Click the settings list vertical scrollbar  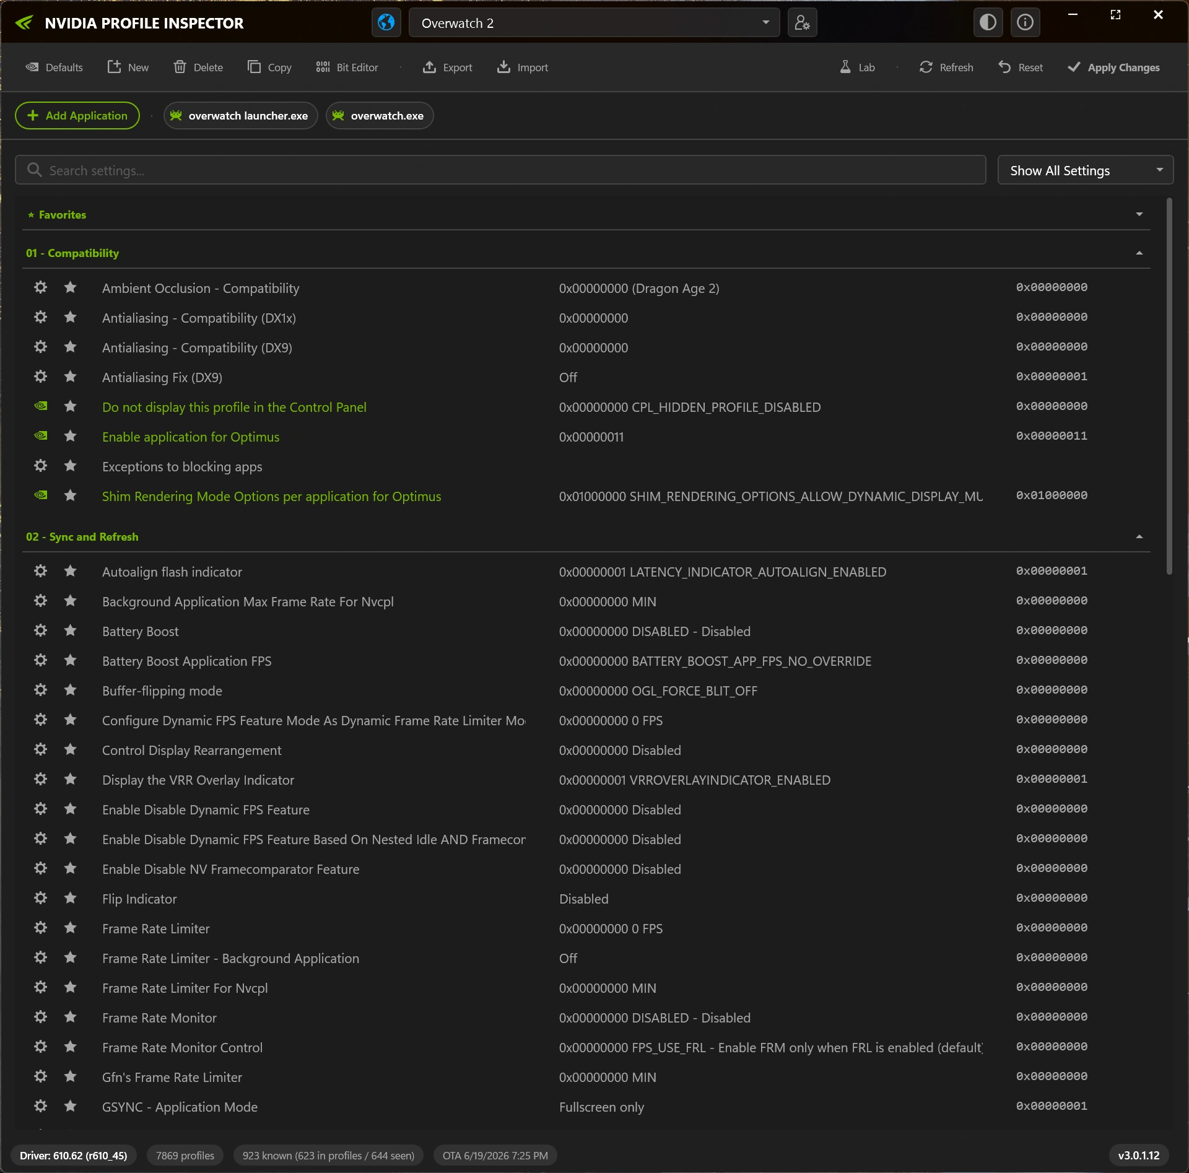point(1169,386)
